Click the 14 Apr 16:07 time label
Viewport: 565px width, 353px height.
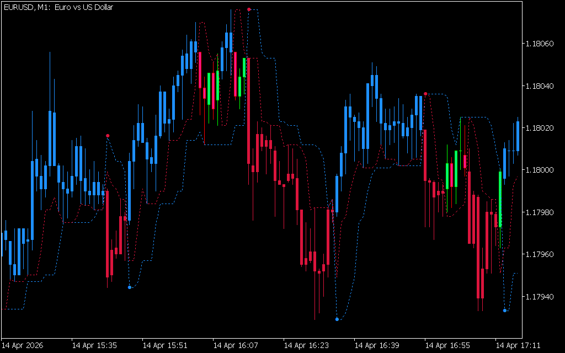click(236, 346)
